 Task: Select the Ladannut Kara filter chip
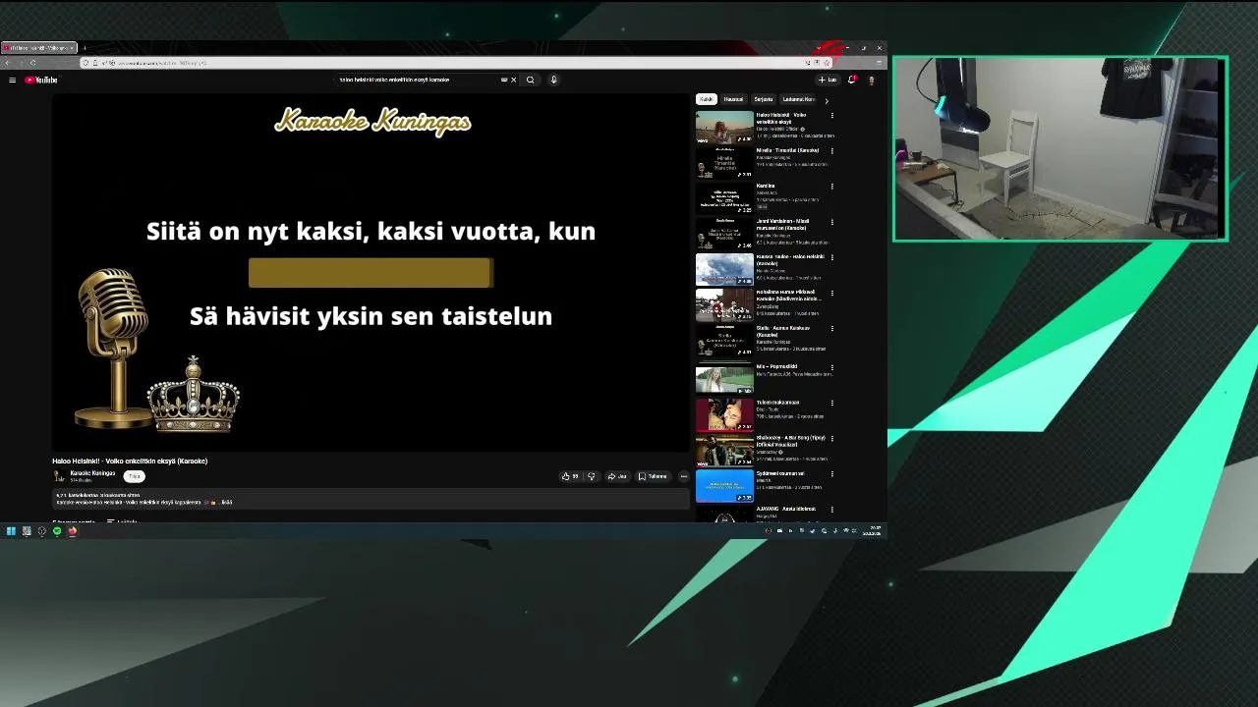pyautogui.click(x=798, y=99)
